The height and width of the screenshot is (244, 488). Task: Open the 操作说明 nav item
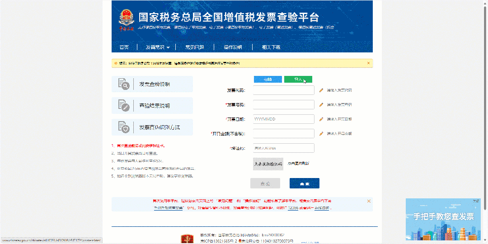233,47
